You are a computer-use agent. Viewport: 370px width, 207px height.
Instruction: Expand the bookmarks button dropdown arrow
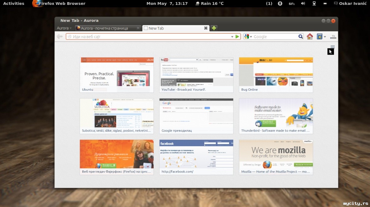[325, 37]
